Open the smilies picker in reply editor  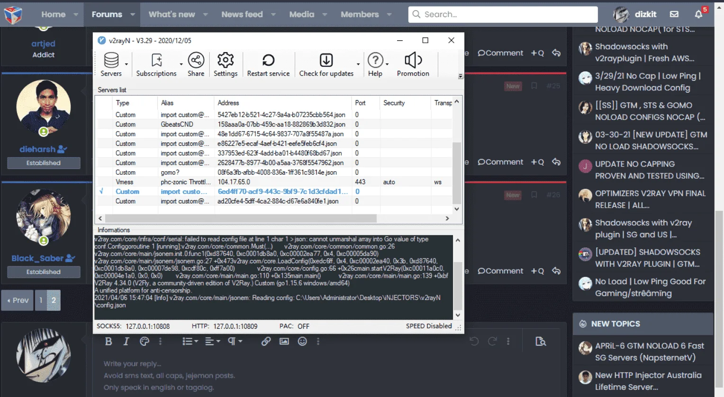click(302, 342)
